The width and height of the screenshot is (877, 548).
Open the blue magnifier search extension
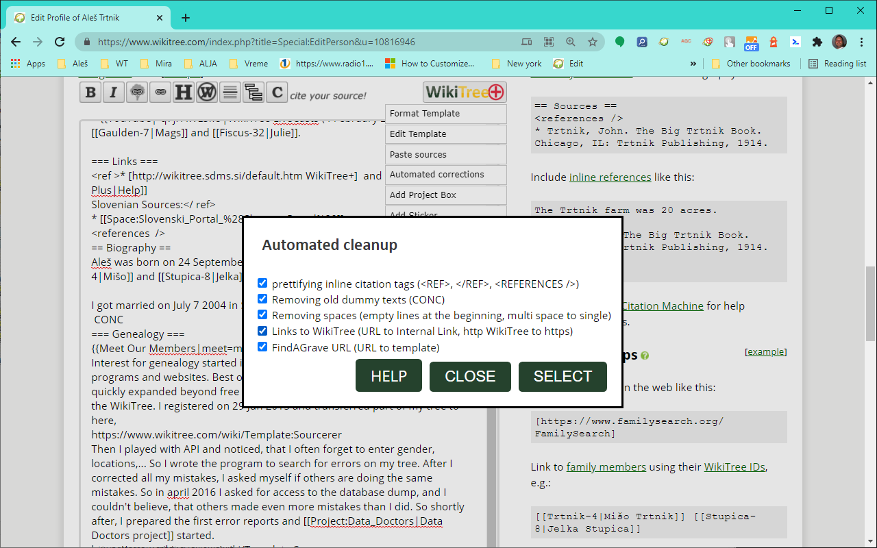tap(641, 42)
